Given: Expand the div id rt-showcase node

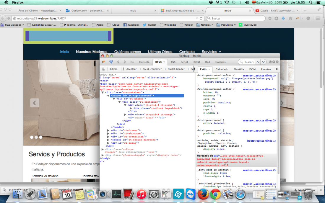Looking at the screenshot, I should pos(108,133).
